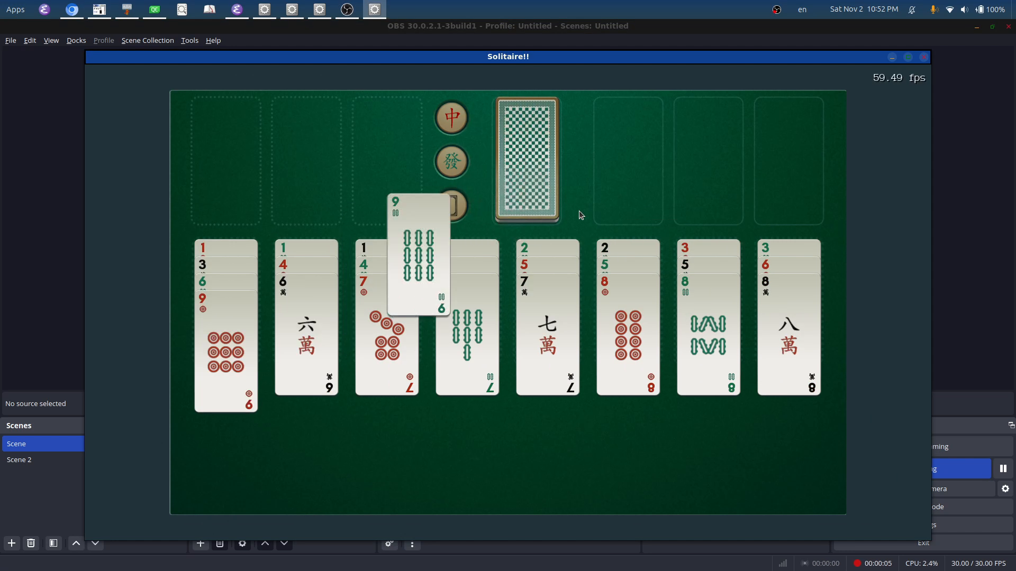The height and width of the screenshot is (571, 1016).
Task: Add a new scene with plus icon
Action: click(12, 543)
